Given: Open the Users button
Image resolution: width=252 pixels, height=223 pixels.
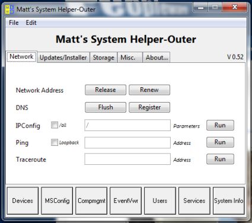Looking at the screenshot, I should pyautogui.click(x=160, y=201).
